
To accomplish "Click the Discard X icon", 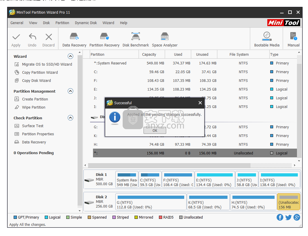I will coord(49,37).
